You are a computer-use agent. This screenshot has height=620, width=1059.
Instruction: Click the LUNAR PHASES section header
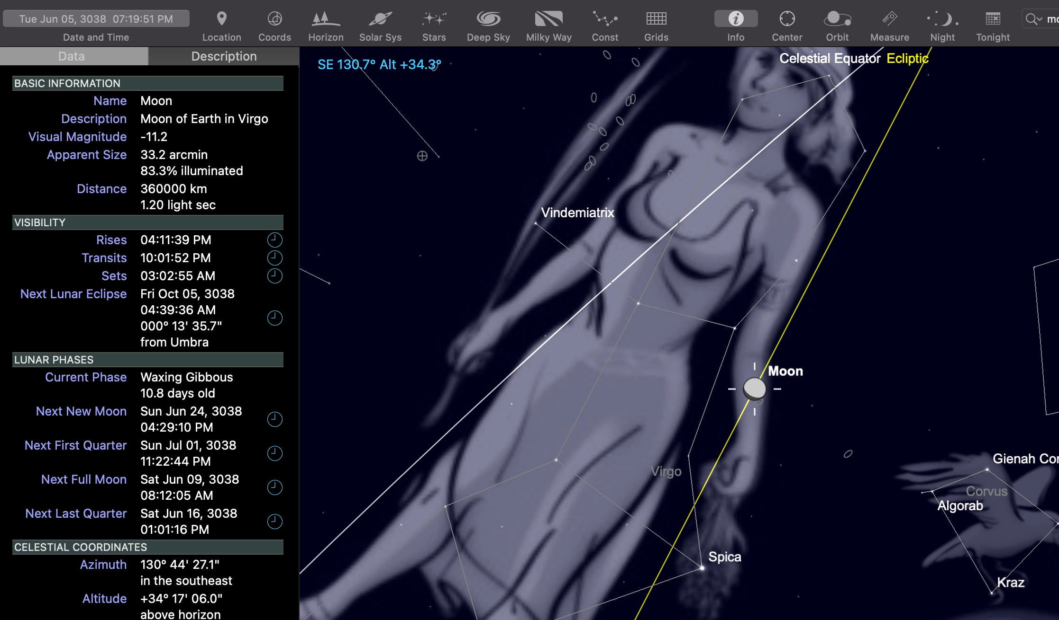click(148, 360)
